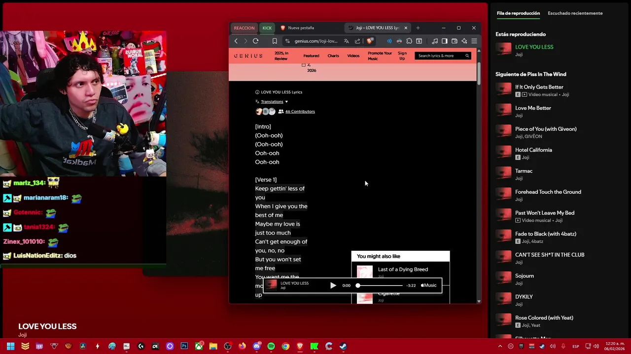Go back in the Brave browser
This screenshot has height=354, width=631.
click(236, 41)
